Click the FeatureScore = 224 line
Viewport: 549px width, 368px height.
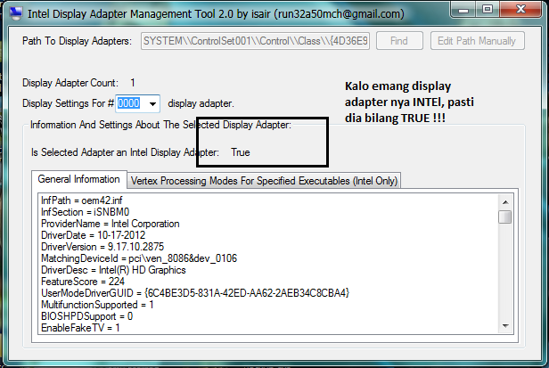[x=83, y=282]
